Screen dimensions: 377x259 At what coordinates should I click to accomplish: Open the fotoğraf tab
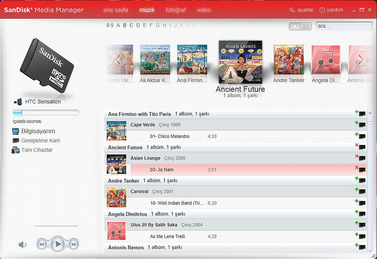point(176,10)
